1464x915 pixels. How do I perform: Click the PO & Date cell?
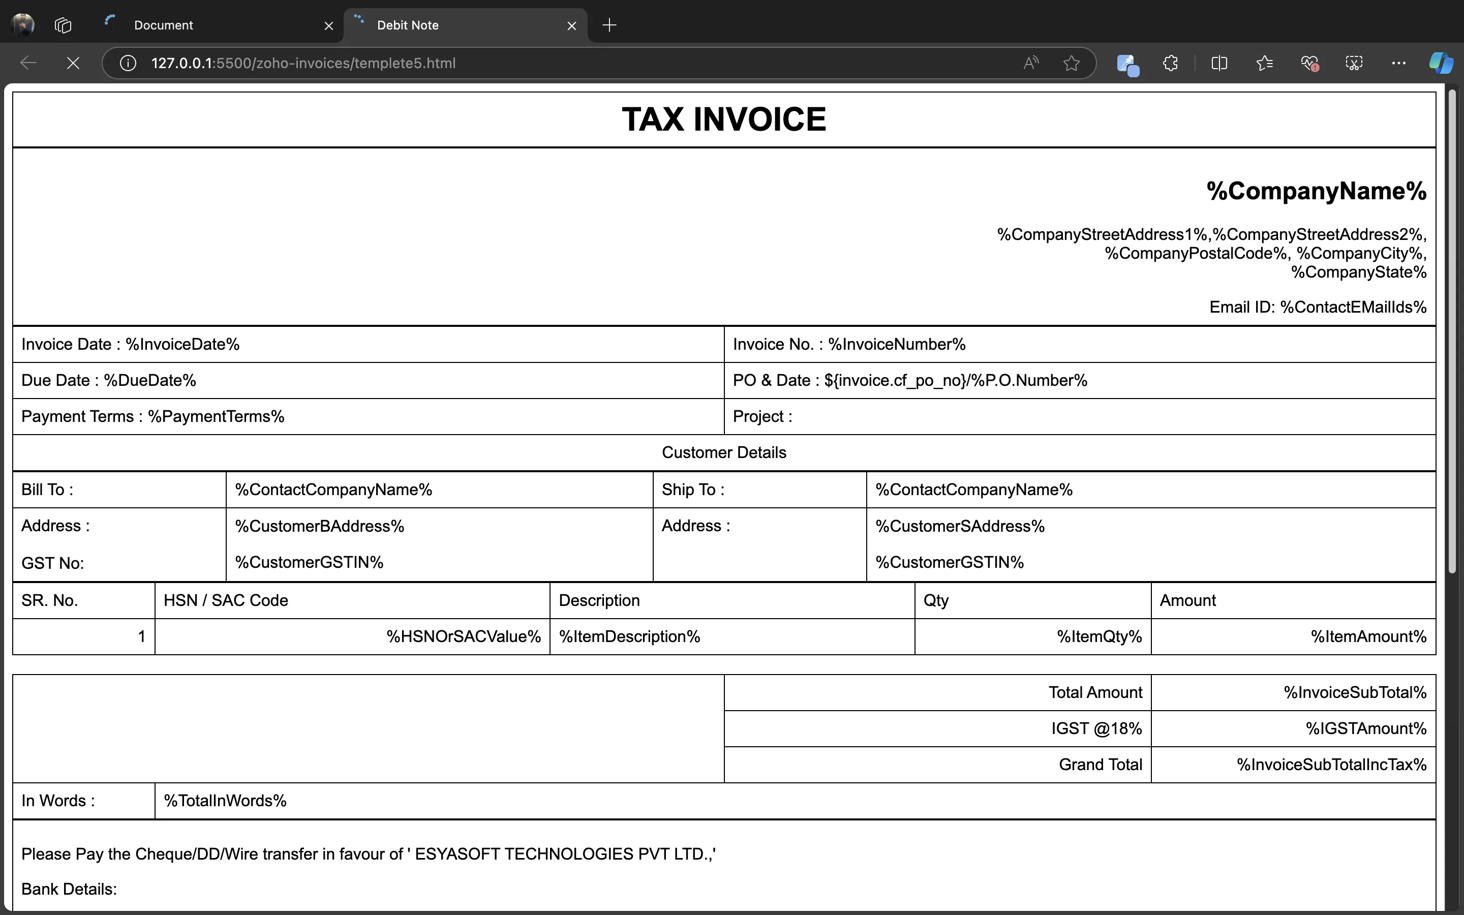(1080, 381)
